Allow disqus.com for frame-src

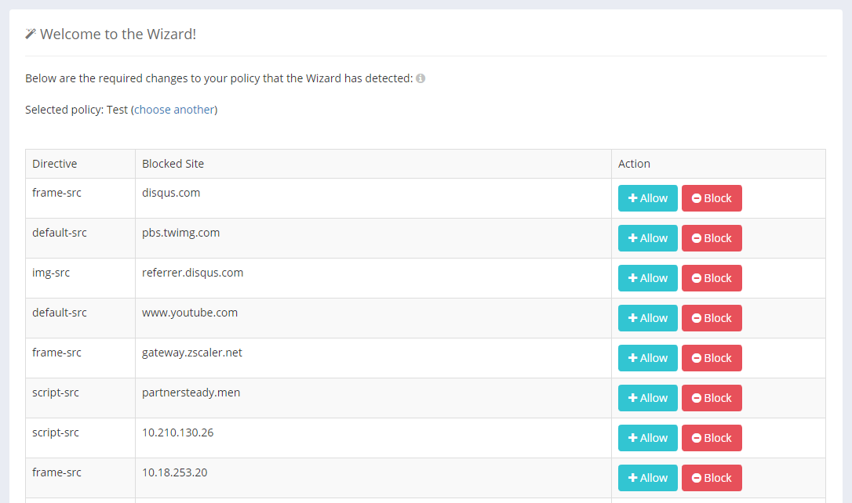647,198
